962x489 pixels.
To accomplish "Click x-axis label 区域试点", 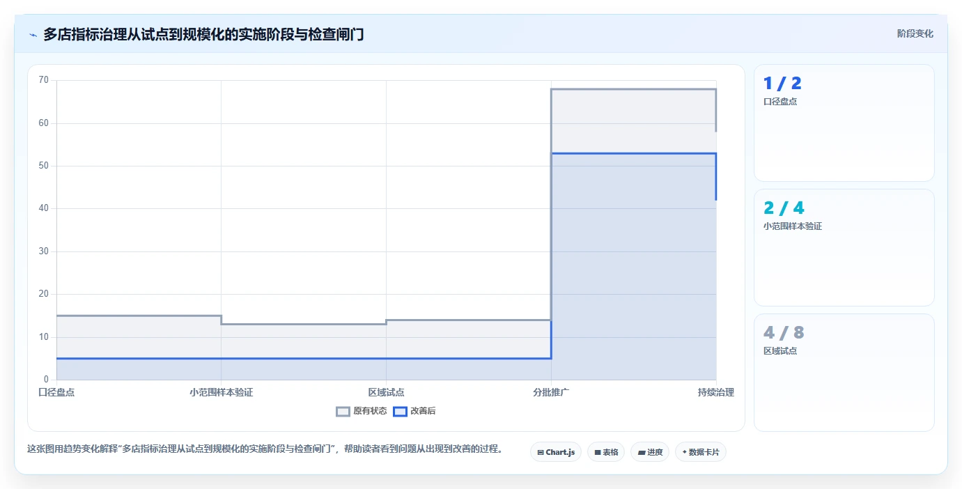I will click(386, 392).
